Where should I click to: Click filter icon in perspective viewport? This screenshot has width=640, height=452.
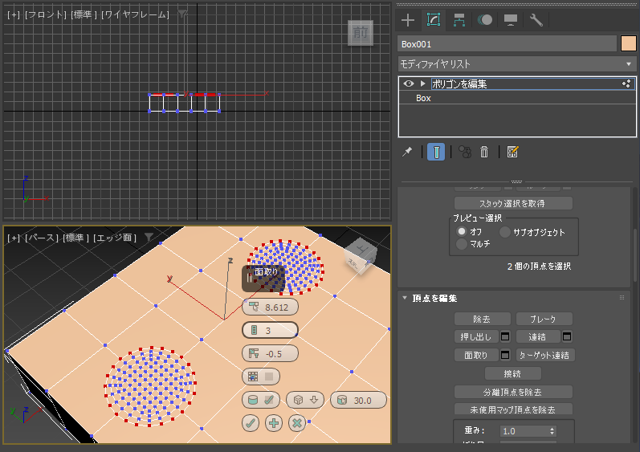click(x=149, y=238)
